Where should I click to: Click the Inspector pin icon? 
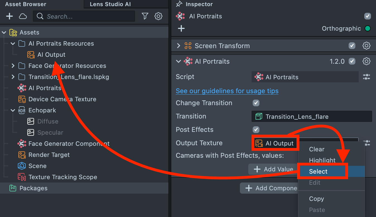pos(179,4)
